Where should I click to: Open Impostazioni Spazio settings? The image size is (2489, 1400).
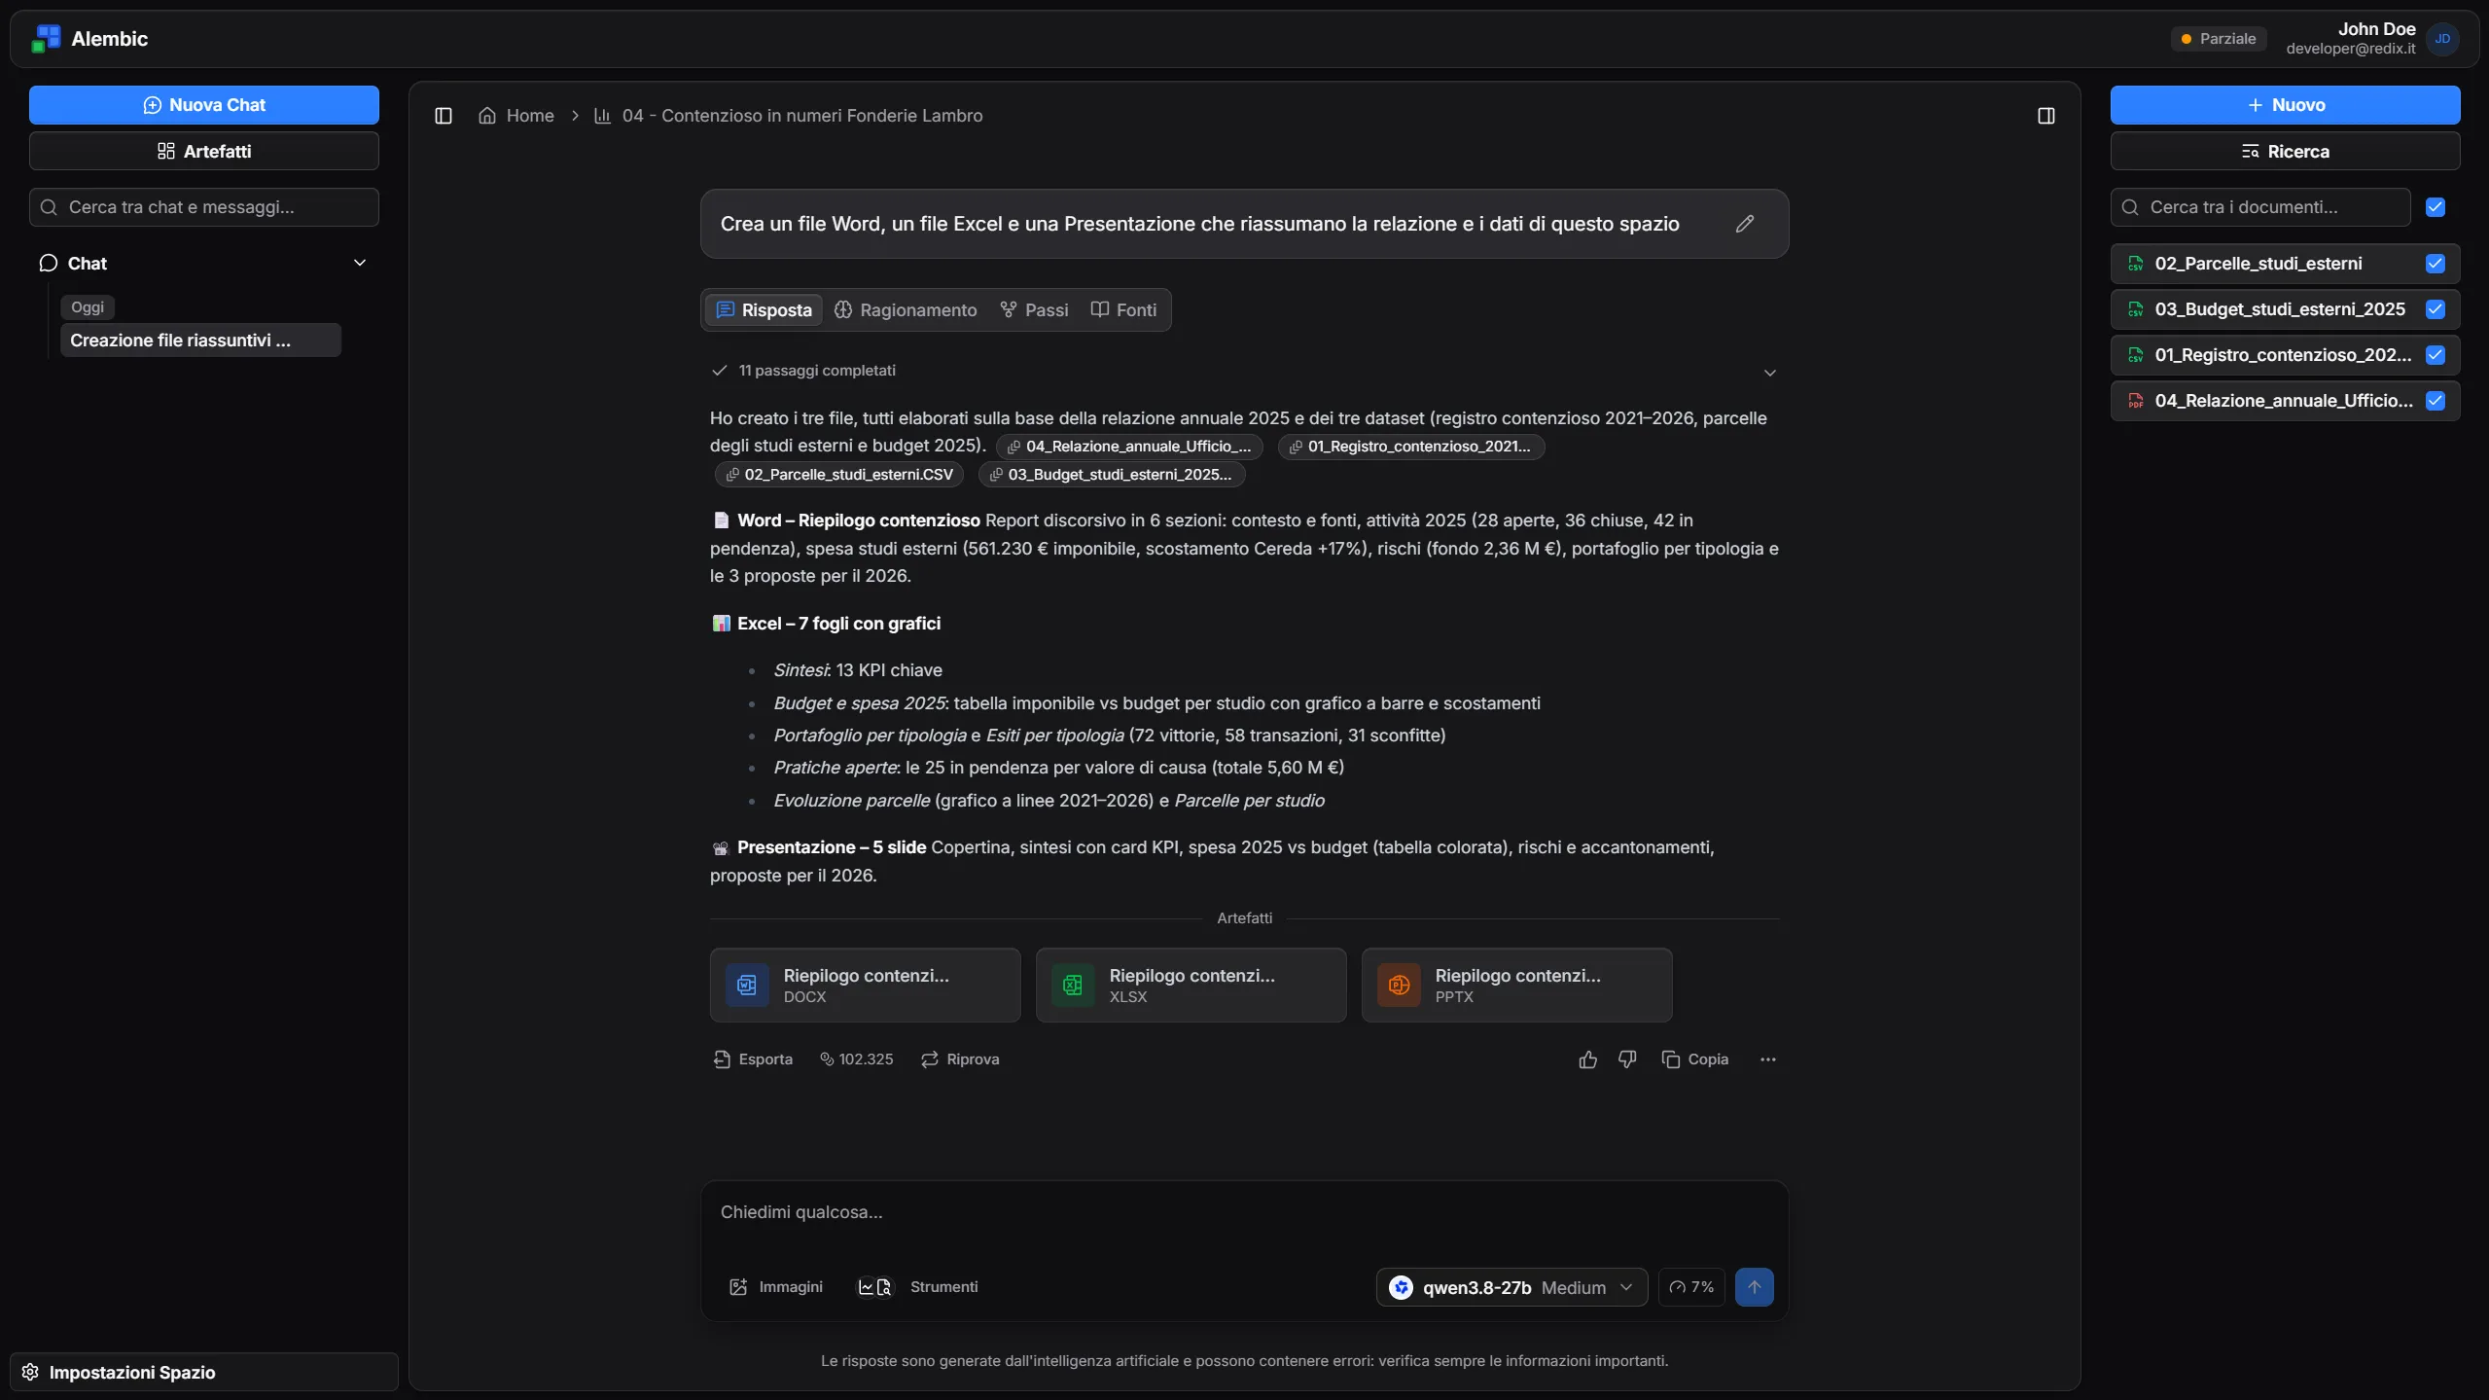[x=204, y=1372]
